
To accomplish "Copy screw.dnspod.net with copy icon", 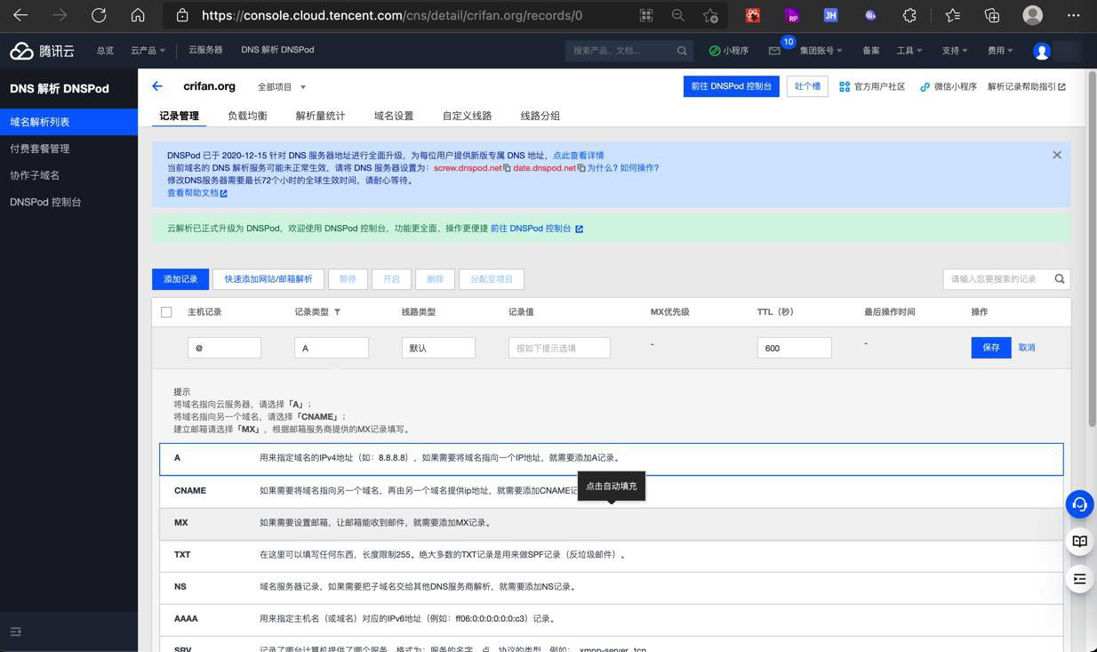I will 507,168.
